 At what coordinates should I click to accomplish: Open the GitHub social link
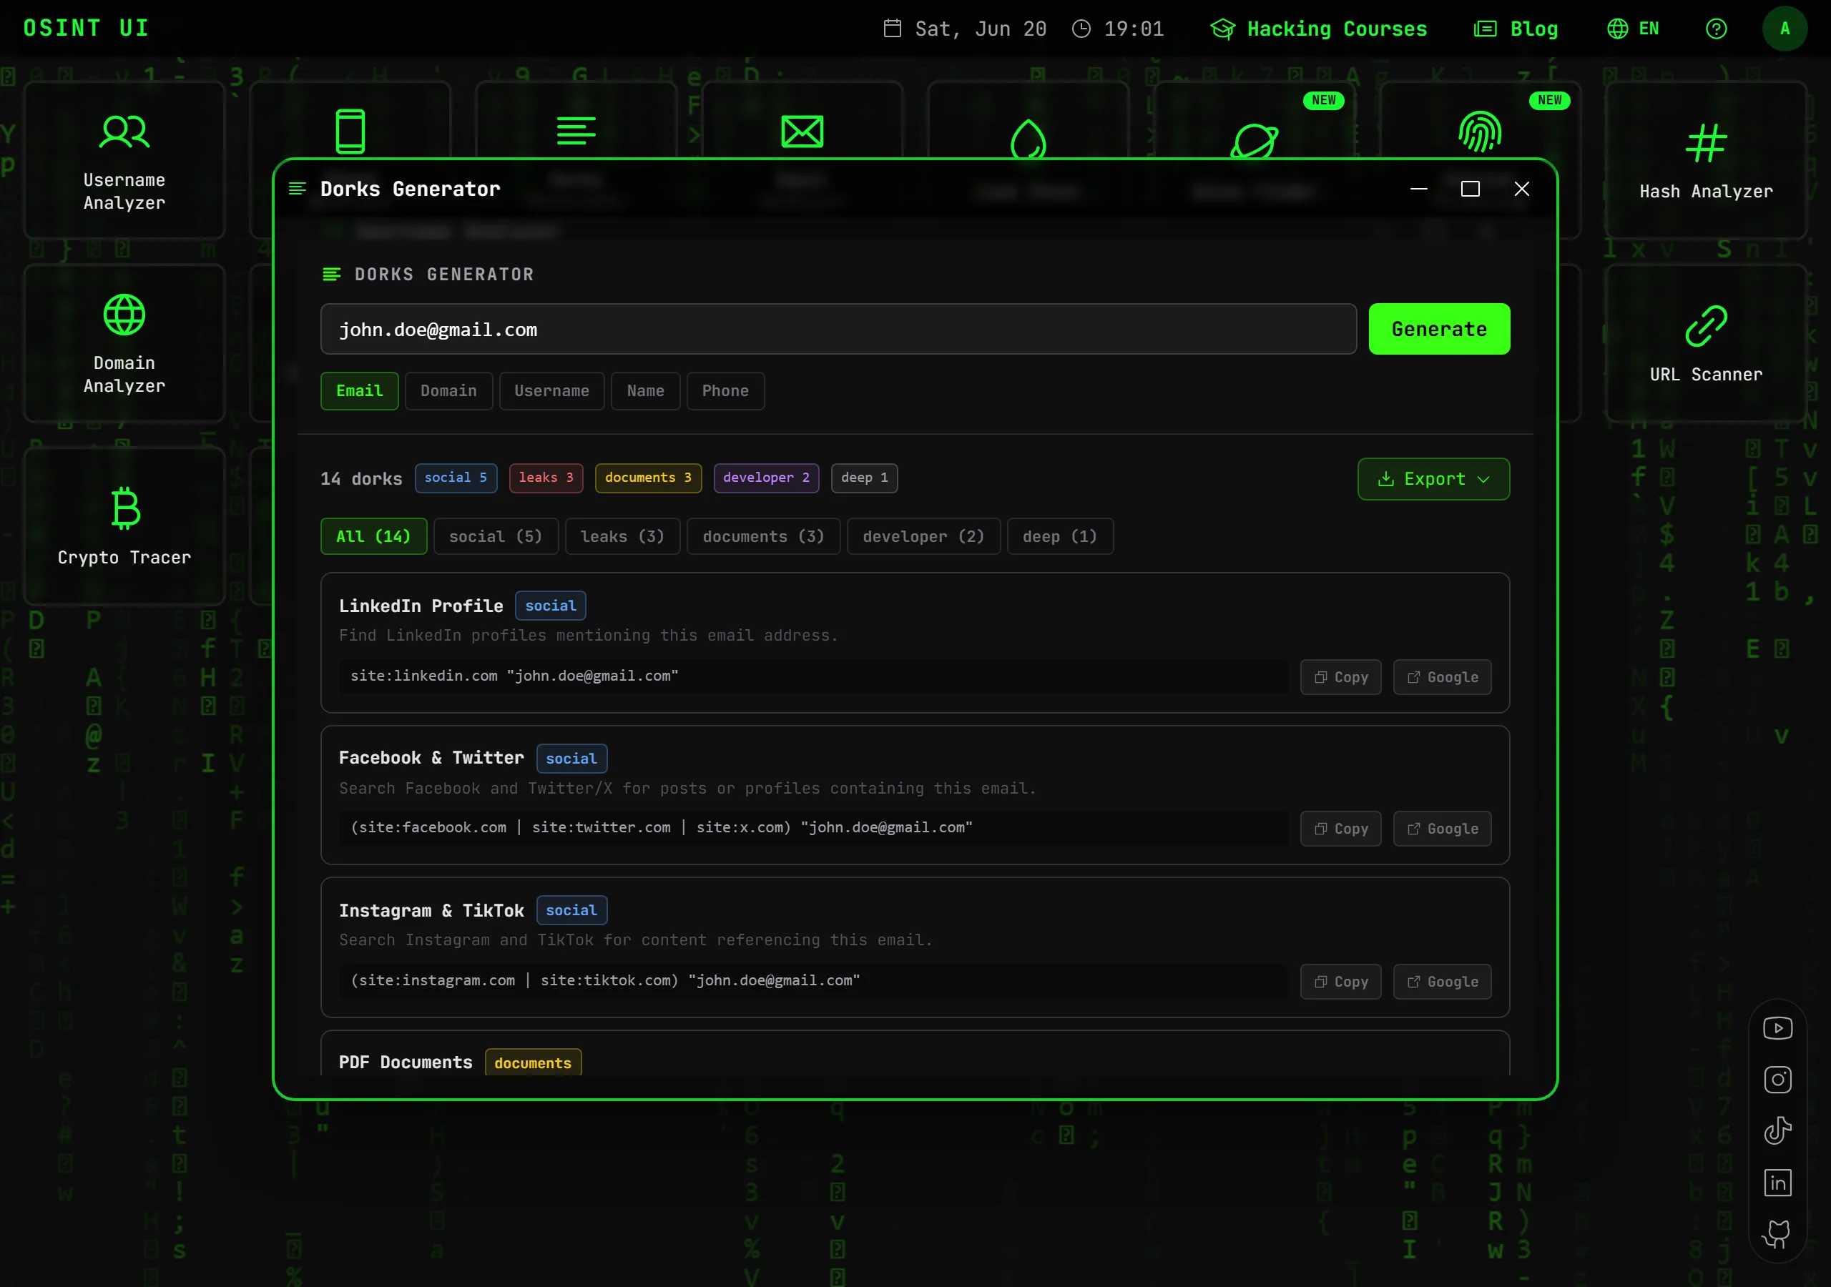(x=1777, y=1233)
